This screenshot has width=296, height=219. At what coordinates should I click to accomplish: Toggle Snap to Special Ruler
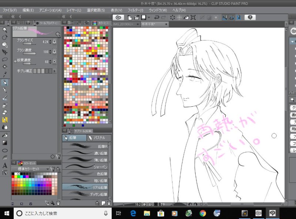tap(232, 17)
